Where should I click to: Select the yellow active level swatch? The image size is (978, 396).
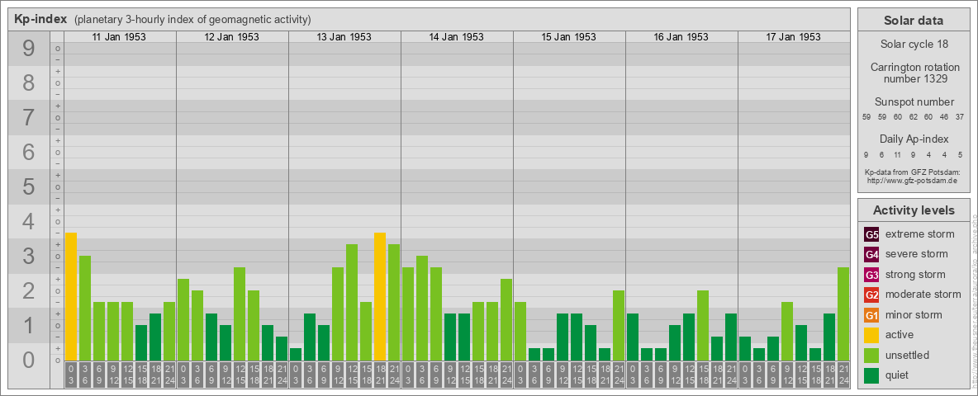coord(871,335)
